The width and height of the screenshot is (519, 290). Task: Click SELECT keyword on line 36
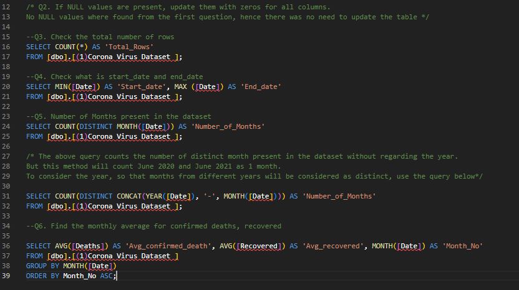pos(39,246)
